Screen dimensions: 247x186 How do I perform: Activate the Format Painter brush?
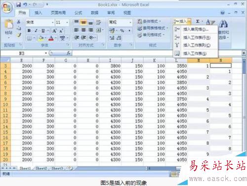coord(19,35)
